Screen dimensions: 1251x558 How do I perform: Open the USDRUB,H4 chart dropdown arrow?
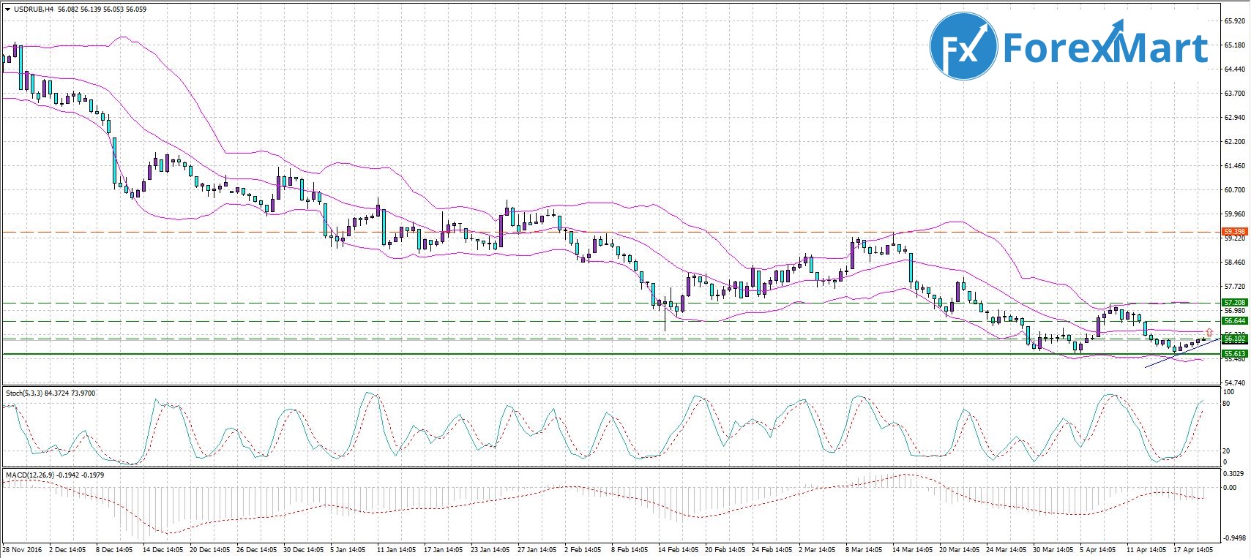point(7,10)
